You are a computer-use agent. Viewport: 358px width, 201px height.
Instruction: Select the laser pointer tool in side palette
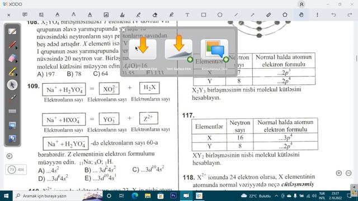pos(12,98)
